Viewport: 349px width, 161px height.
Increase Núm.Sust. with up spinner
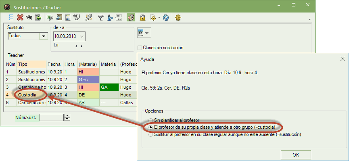[67, 116]
